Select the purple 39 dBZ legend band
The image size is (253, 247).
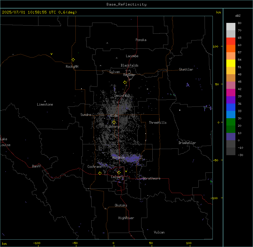coord(231,100)
